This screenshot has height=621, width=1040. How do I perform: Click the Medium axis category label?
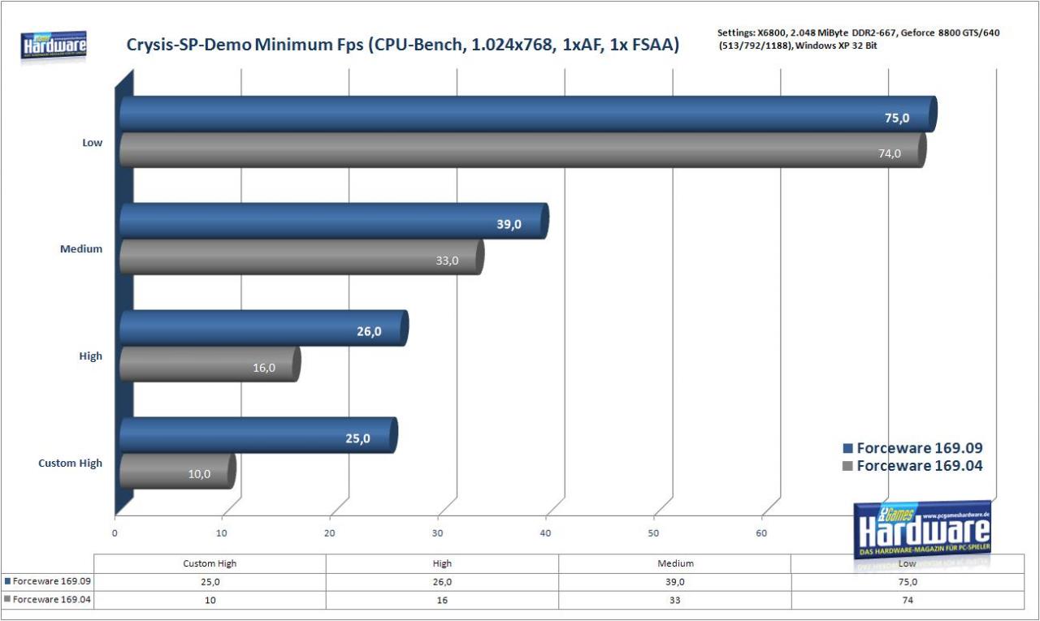pos(81,248)
